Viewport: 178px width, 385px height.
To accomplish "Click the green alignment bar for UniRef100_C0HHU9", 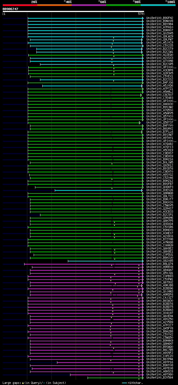I will pyautogui.click(x=86, y=246).
